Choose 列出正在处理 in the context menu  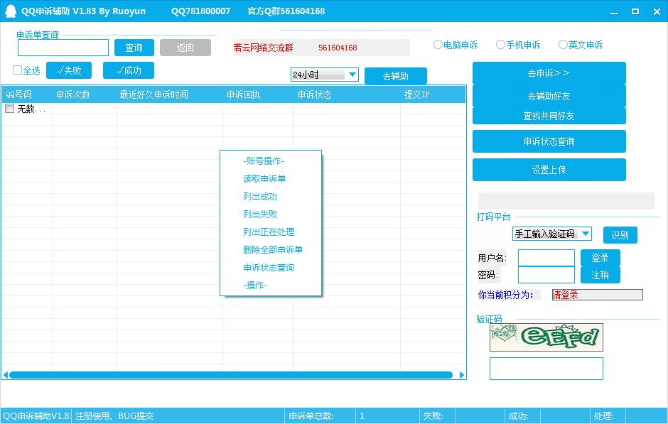pos(269,232)
